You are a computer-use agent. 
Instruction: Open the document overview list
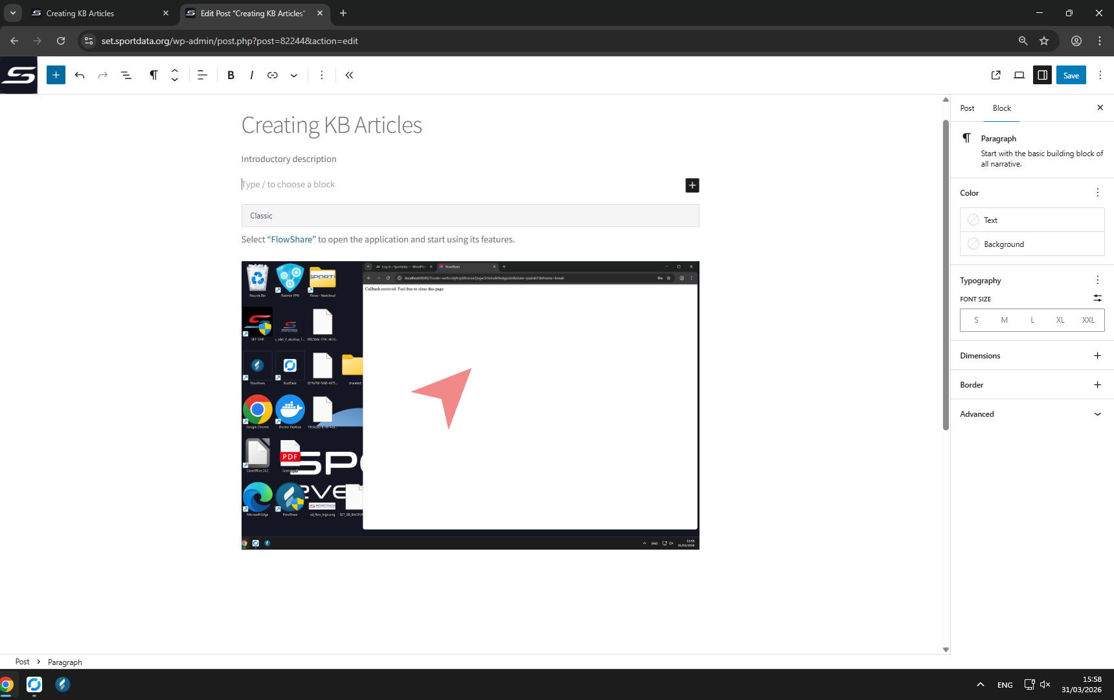click(126, 75)
